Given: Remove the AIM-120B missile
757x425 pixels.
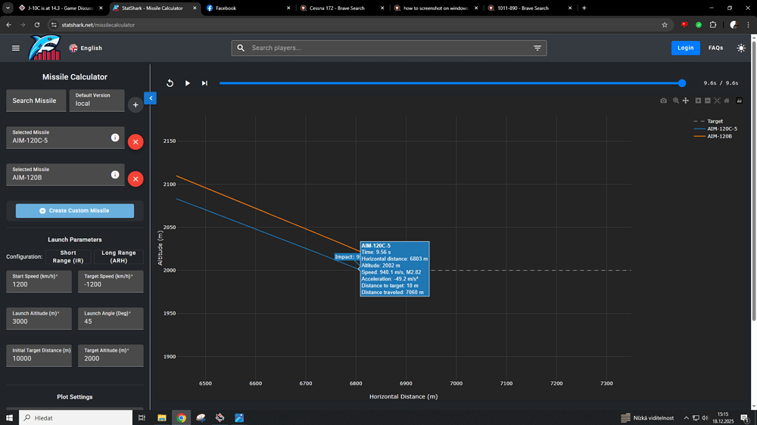Looking at the screenshot, I should click(x=136, y=179).
